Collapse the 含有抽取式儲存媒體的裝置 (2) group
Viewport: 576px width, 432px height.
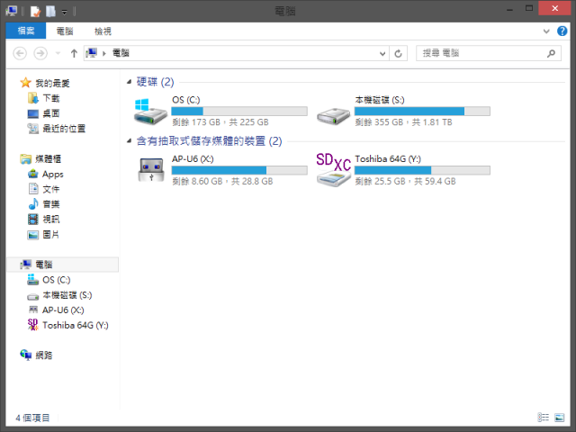pos(129,140)
